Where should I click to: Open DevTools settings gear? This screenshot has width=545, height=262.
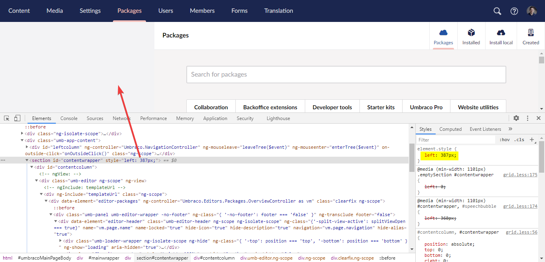click(516, 118)
